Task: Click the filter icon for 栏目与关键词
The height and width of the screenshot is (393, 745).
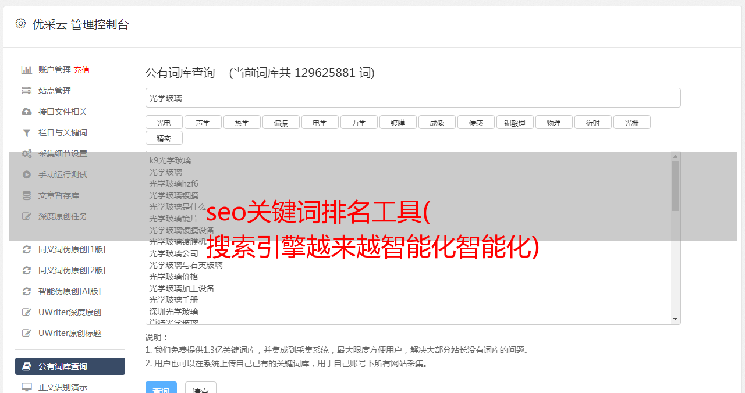Action: pyautogui.click(x=27, y=133)
